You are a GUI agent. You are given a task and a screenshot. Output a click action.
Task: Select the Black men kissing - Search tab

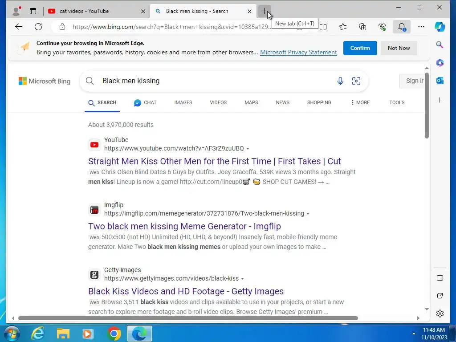(x=203, y=11)
